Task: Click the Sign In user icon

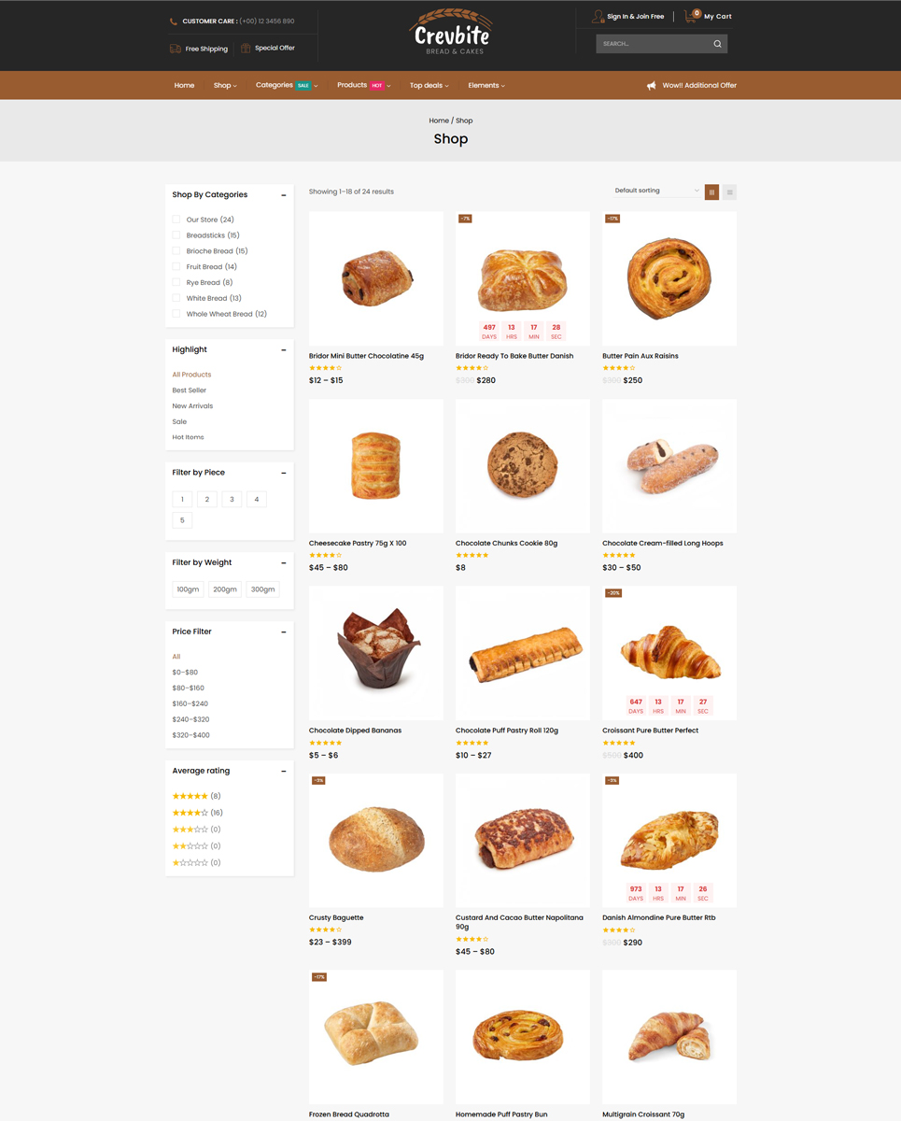Action: click(598, 16)
